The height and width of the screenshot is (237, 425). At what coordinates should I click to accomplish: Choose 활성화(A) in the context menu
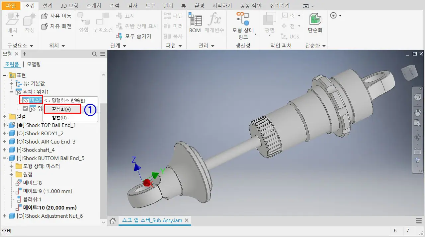[62, 109]
